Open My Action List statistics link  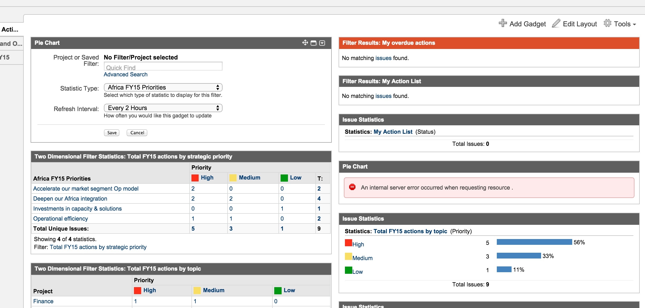coord(393,132)
